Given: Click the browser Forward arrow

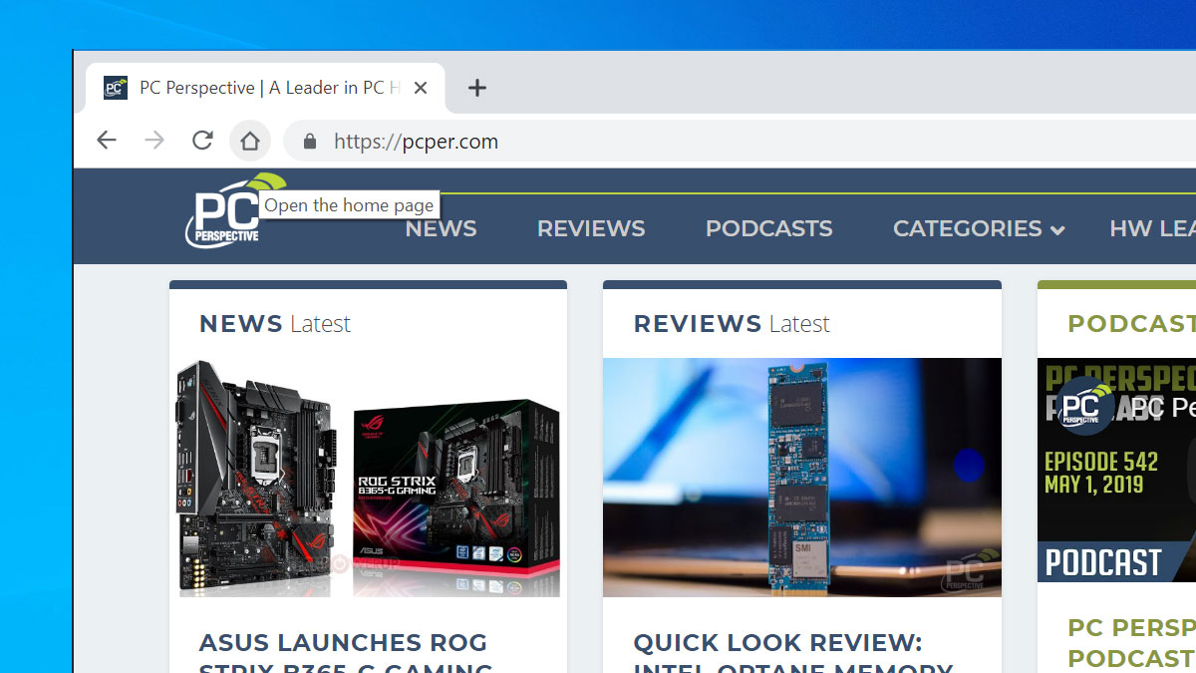Looking at the screenshot, I should [154, 141].
